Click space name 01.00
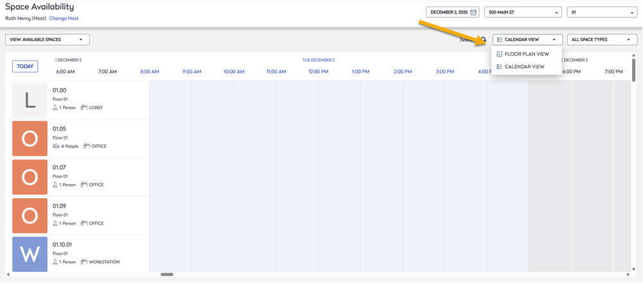The height and width of the screenshot is (283, 643). point(60,90)
